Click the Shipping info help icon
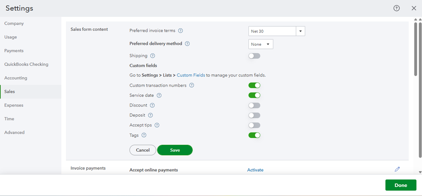Viewport: 422px width, 196px height. pos(152,56)
